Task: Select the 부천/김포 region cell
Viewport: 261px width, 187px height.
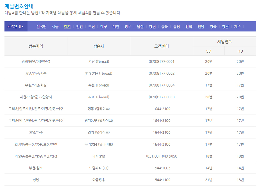Action: [36, 168]
